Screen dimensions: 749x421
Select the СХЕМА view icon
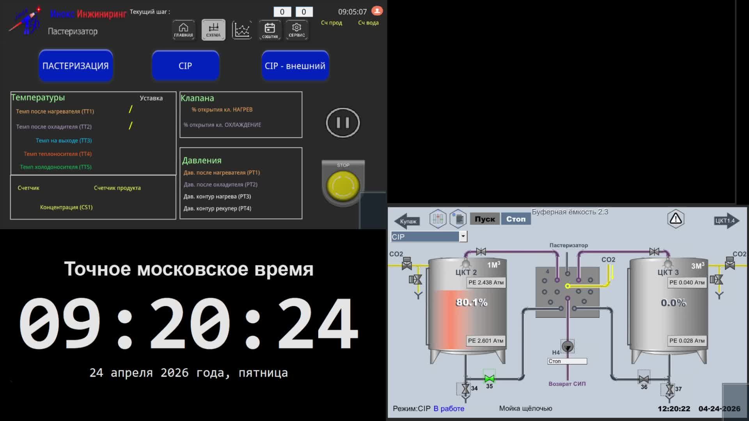point(213,29)
